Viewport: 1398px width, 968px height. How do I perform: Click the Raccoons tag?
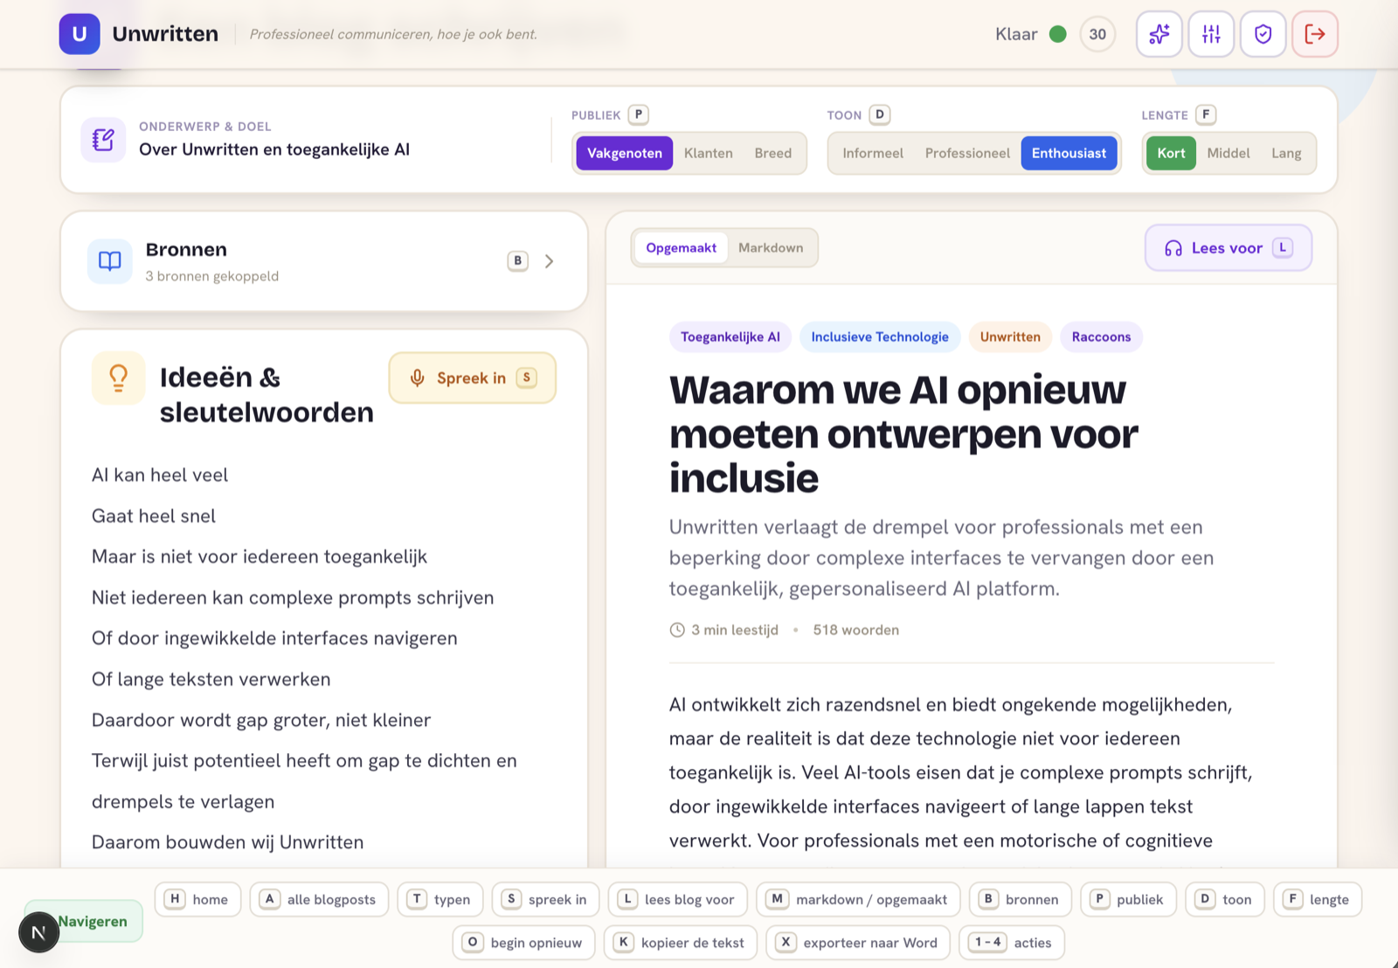pyautogui.click(x=1101, y=337)
